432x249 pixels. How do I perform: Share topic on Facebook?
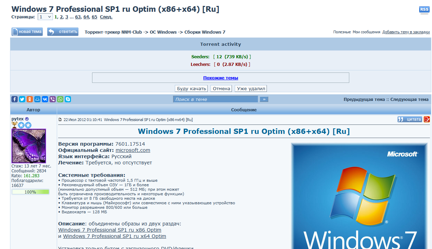coord(15,99)
